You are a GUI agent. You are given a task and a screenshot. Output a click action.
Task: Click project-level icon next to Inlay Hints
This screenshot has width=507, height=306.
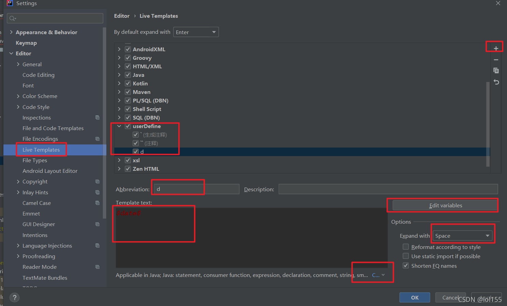point(98,192)
